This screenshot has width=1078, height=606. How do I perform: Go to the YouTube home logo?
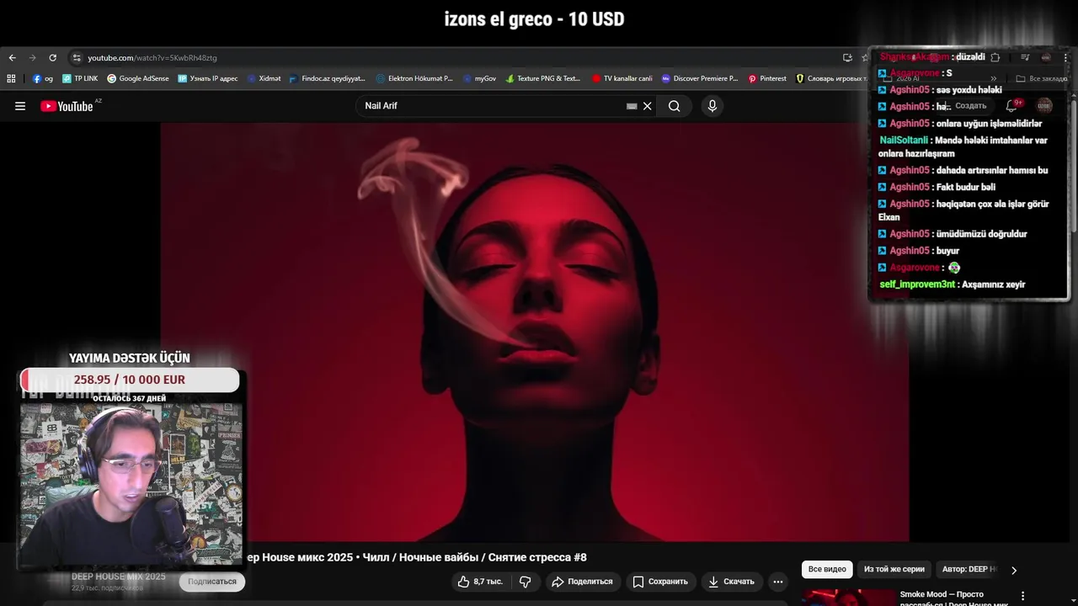pos(67,106)
